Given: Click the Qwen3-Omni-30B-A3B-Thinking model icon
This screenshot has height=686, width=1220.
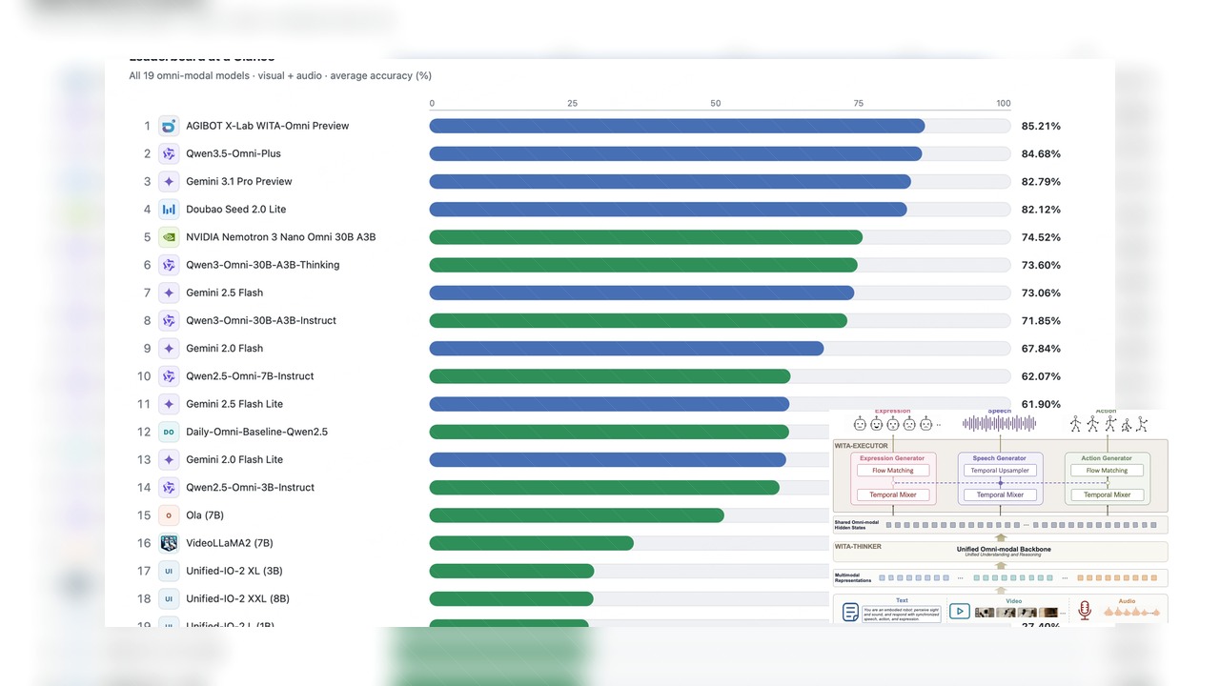Looking at the screenshot, I should pyautogui.click(x=169, y=265).
